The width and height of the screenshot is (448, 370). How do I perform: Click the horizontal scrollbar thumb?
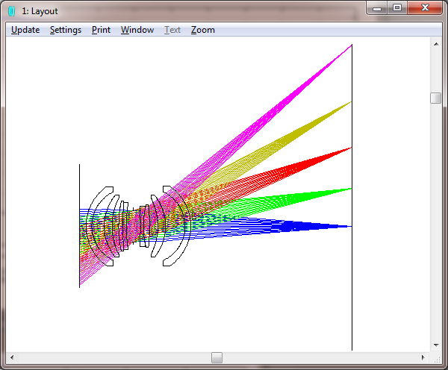coord(217,357)
